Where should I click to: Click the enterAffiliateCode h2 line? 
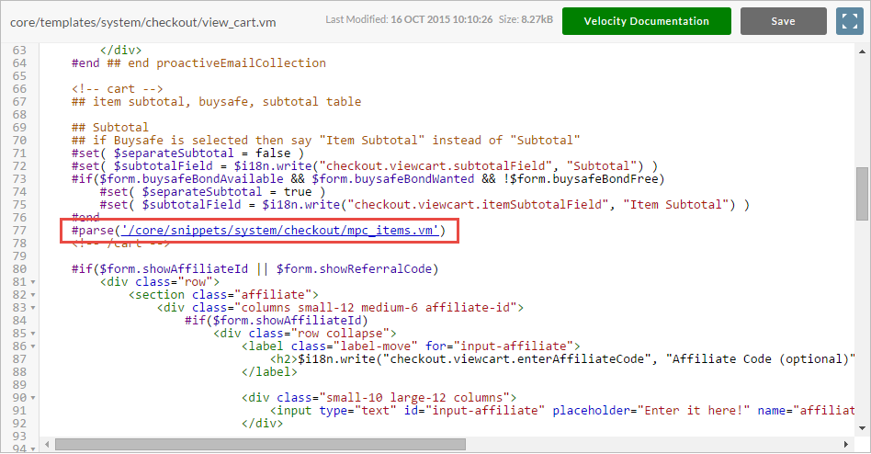tap(562, 359)
